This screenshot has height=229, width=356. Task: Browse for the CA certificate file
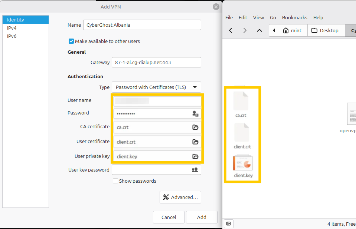click(195, 127)
